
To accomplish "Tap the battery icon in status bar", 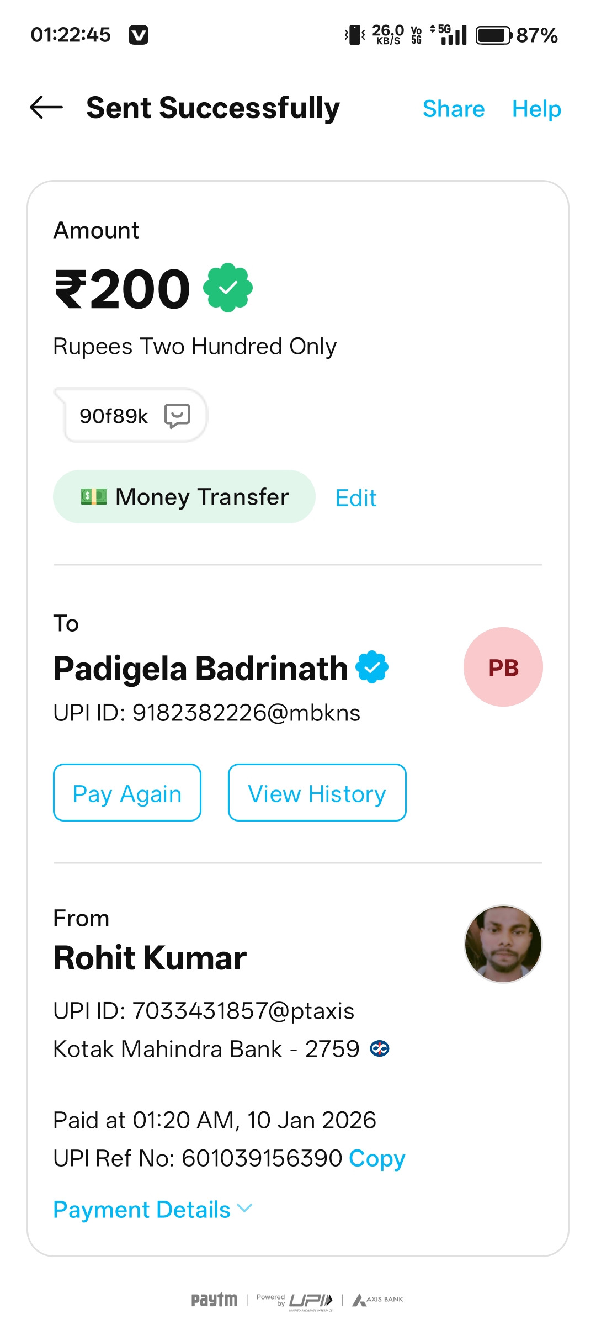I will pyautogui.click(x=493, y=35).
